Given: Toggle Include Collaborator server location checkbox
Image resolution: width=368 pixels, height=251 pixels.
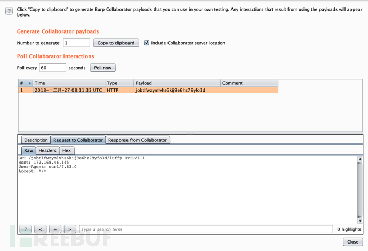Looking at the screenshot, I should [147, 43].
